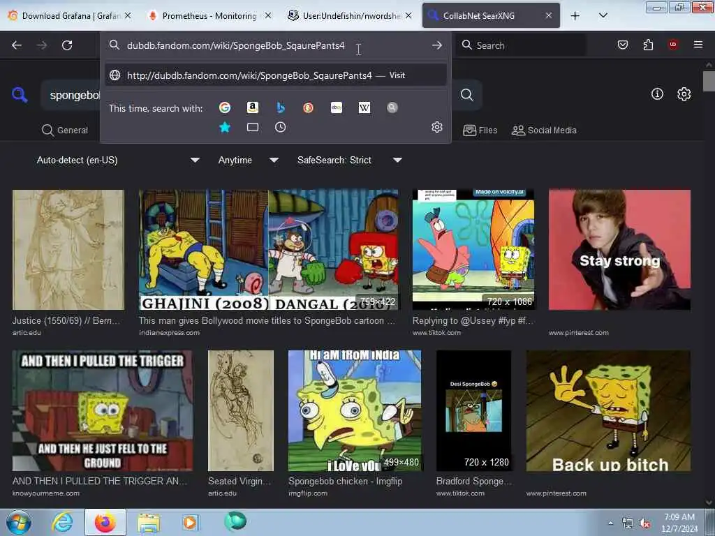The image size is (715, 536).
Task: Open a new browser tab
Action: tap(575, 15)
